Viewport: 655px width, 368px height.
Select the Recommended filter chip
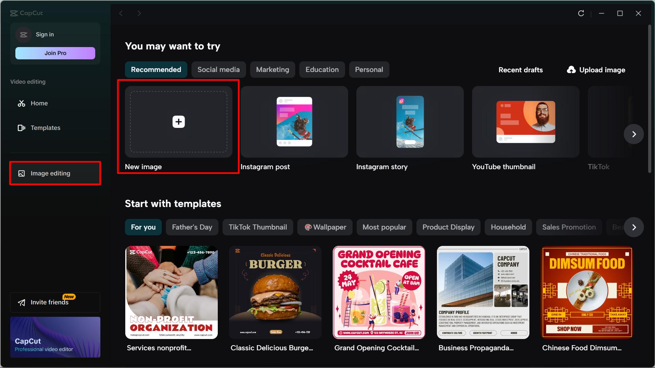(x=156, y=69)
